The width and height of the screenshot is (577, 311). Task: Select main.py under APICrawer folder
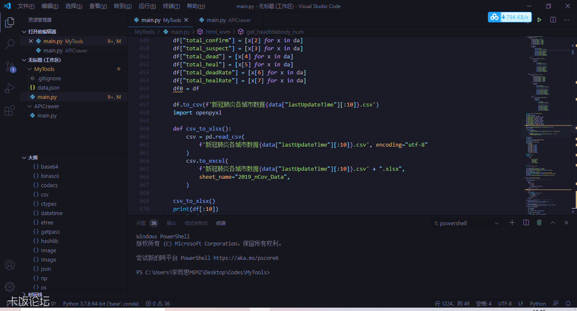73,115
